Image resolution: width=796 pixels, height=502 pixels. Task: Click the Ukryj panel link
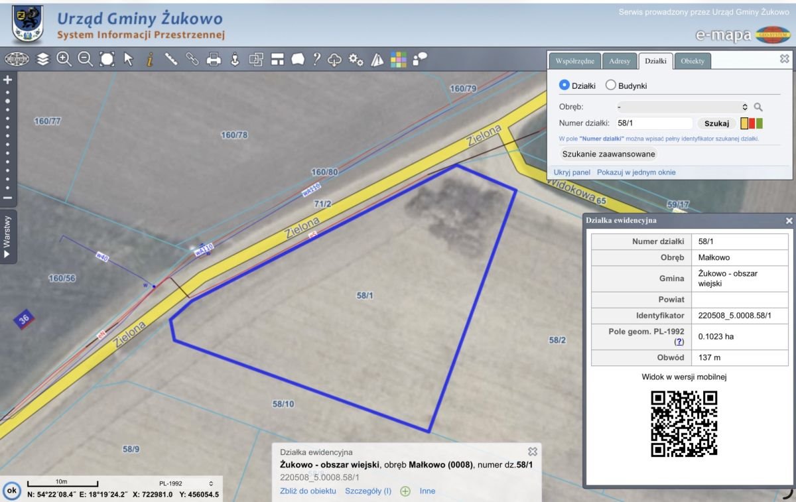point(572,172)
